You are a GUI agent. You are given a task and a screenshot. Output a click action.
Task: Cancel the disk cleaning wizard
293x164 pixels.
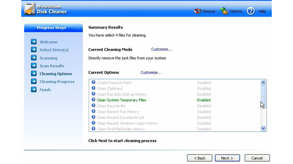[257, 158]
